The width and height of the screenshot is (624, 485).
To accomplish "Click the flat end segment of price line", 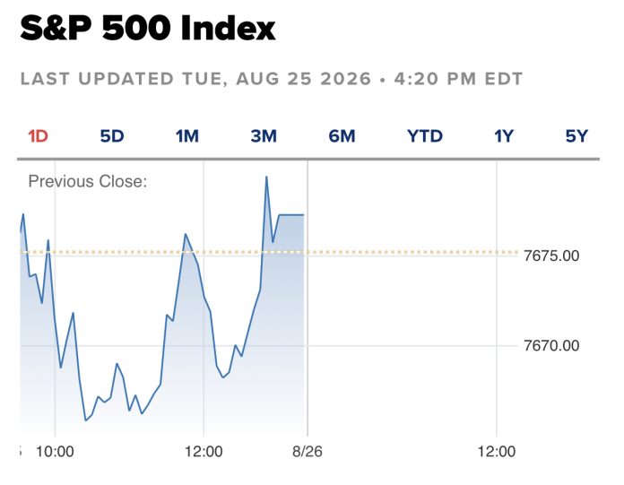I will click(x=291, y=215).
